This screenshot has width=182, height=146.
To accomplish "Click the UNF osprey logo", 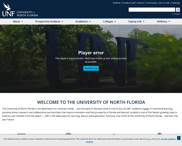I will click(x=8, y=9).
